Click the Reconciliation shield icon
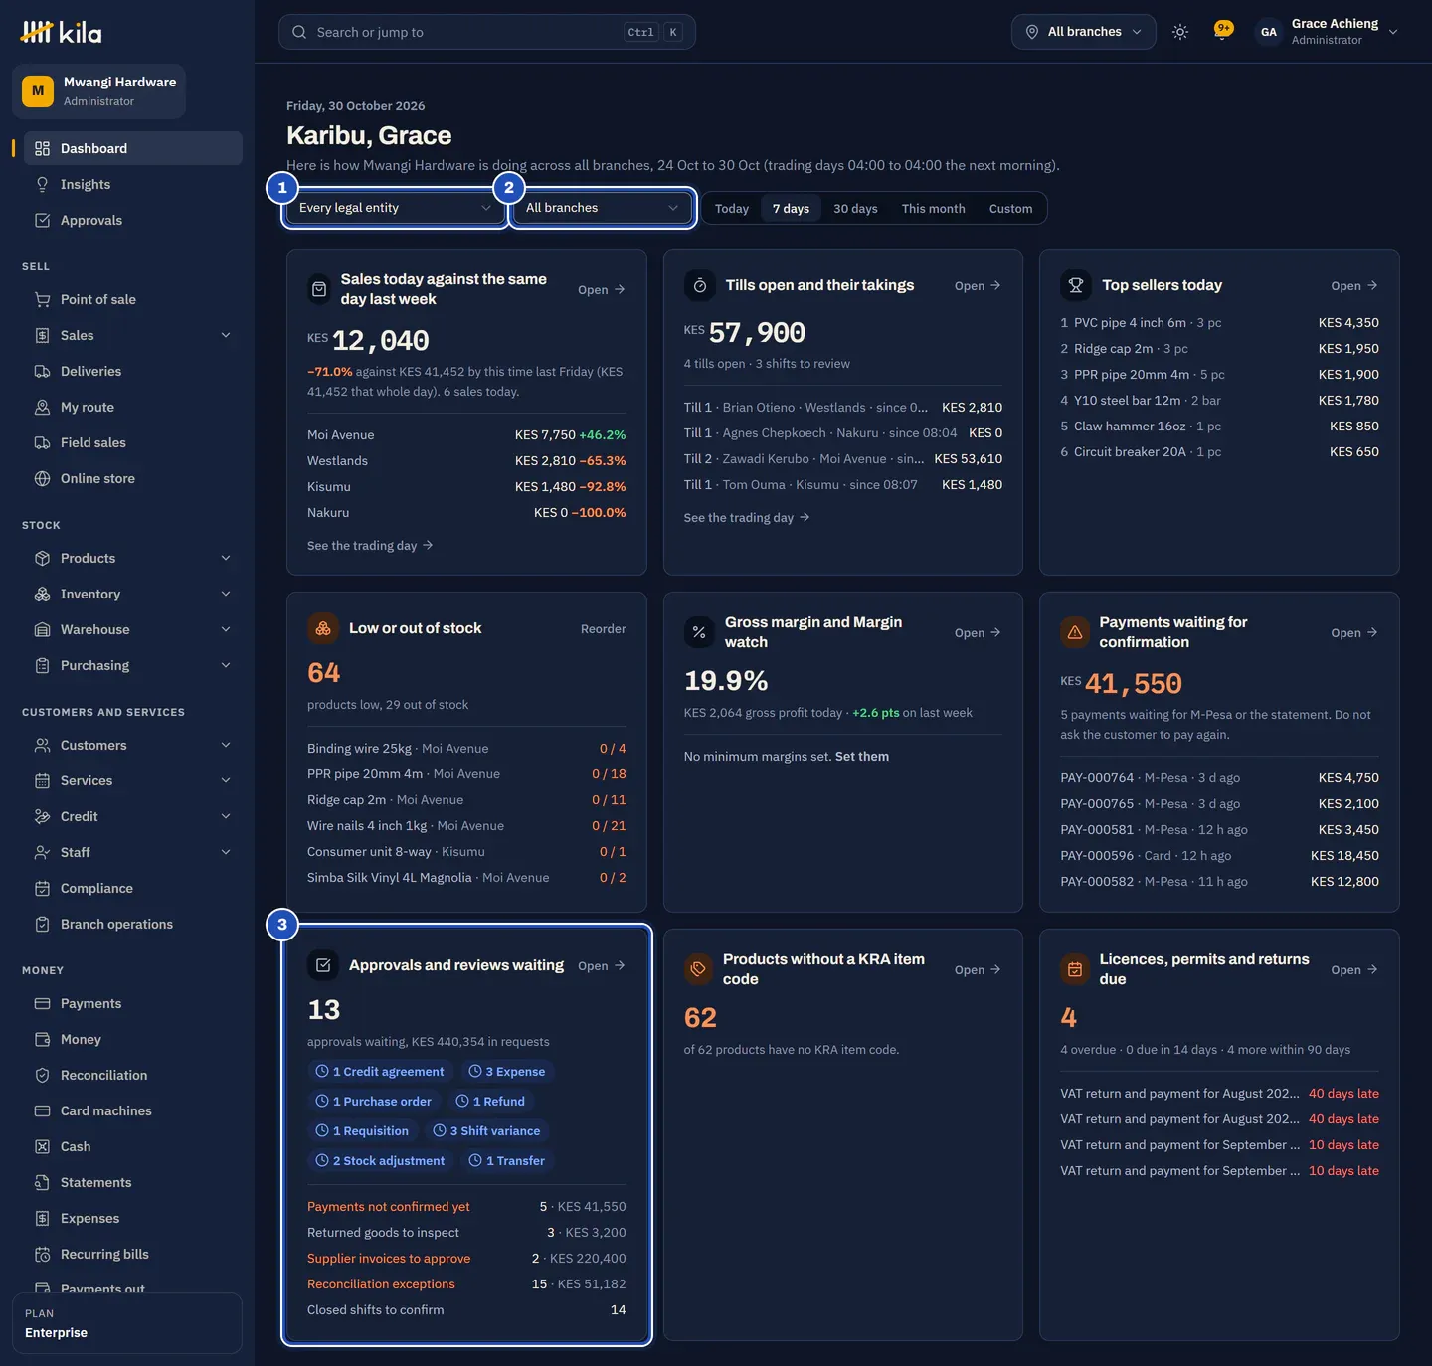The height and width of the screenshot is (1366, 1432). click(42, 1075)
